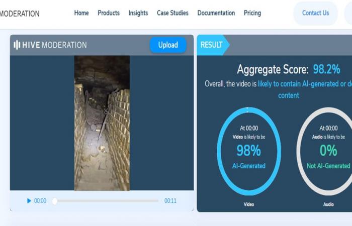Image resolution: width=352 pixels, height=226 pixels.
Task: Open the Products menu
Action: [x=109, y=13]
